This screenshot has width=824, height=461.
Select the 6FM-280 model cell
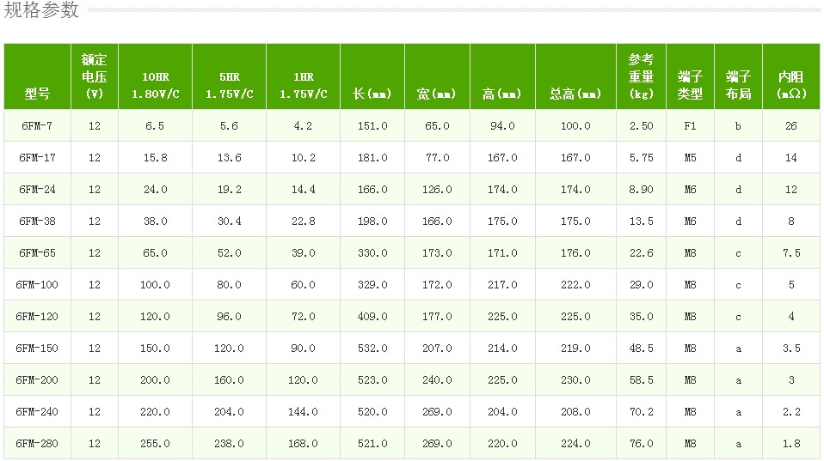pos(37,443)
